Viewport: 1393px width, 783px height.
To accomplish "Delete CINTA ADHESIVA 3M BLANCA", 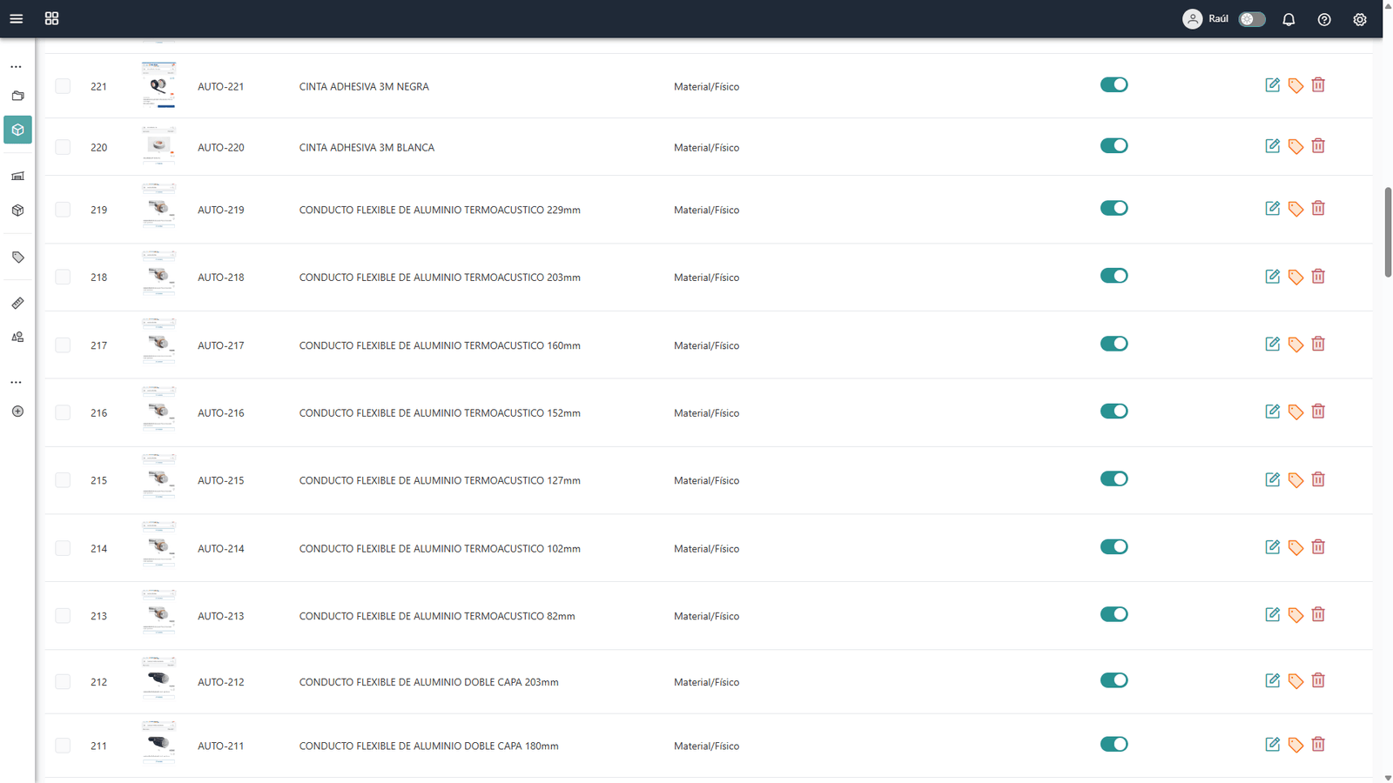I will 1318,145.
